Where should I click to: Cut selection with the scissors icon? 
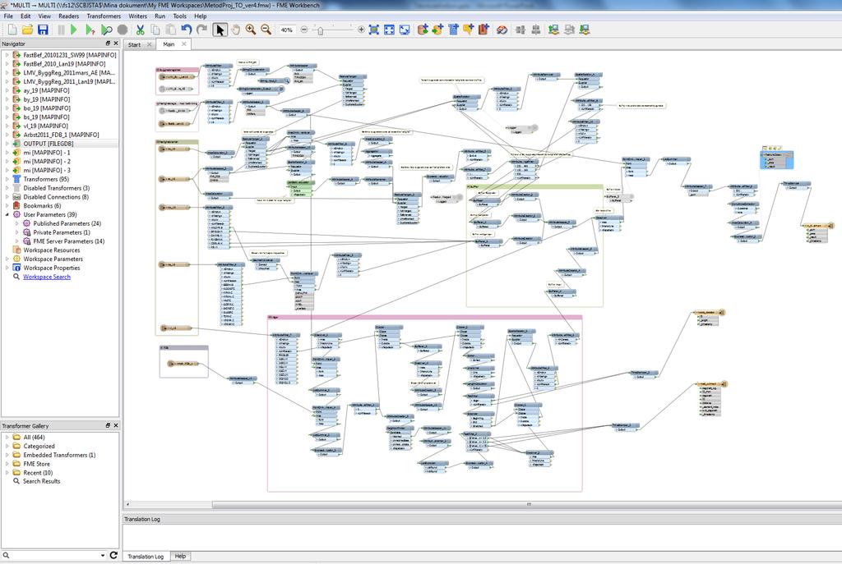tap(140, 30)
